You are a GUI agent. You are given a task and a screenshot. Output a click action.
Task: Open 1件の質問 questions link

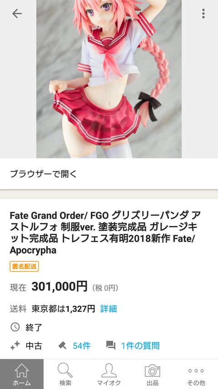tap(140, 345)
